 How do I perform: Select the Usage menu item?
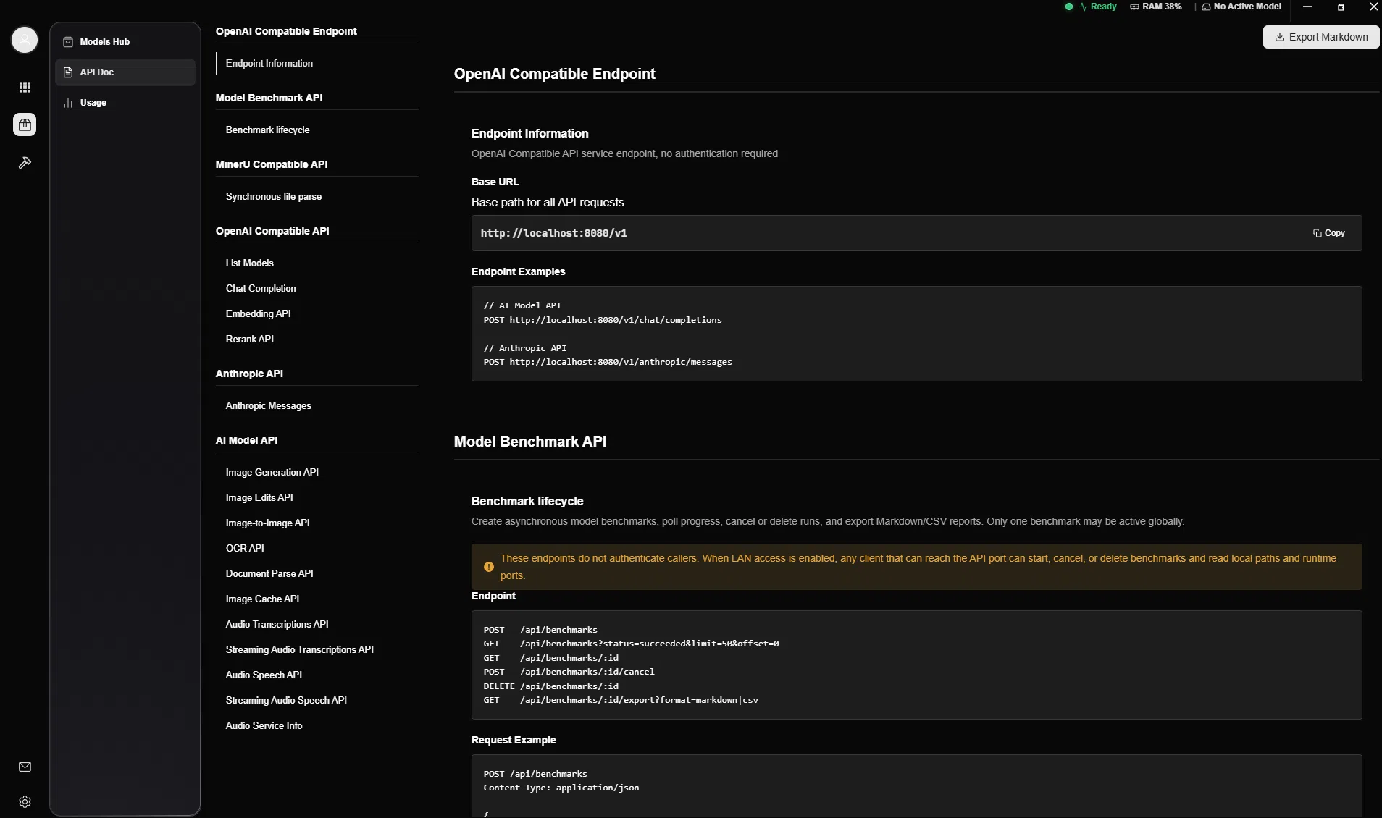tap(125, 103)
